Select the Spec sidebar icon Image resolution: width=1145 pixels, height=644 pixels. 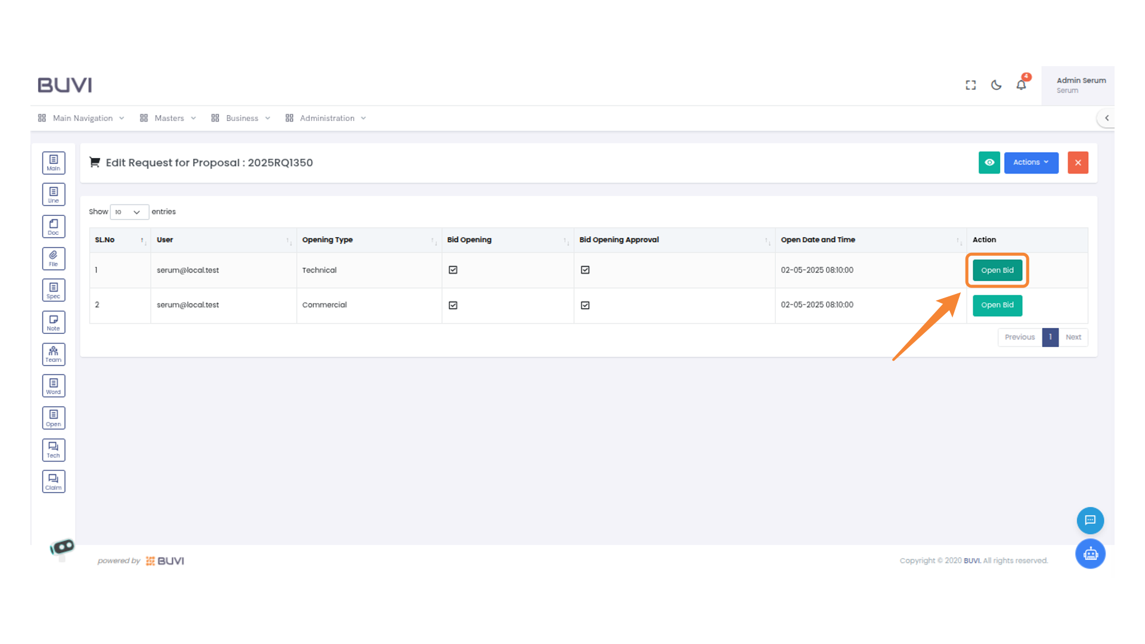pos(54,290)
